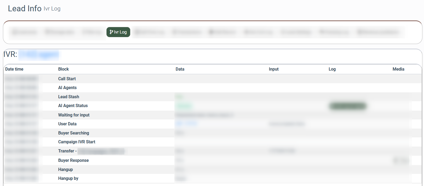Click the Block column header
The width and height of the screenshot is (424, 186).
(63, 69)
